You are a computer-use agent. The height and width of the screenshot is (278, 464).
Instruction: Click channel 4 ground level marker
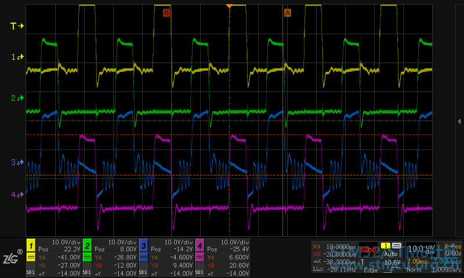(x=17, y=195)
